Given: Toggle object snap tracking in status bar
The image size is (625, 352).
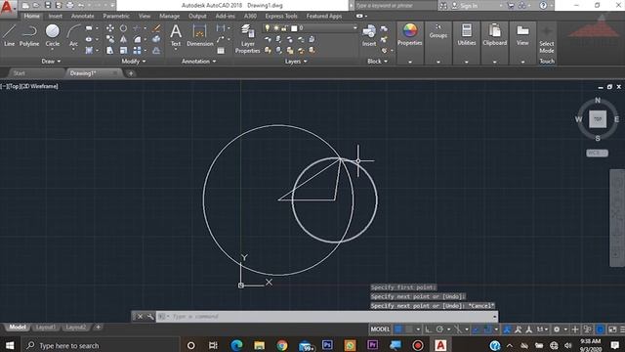Looking at the screenshot, I should click(476, 330).
